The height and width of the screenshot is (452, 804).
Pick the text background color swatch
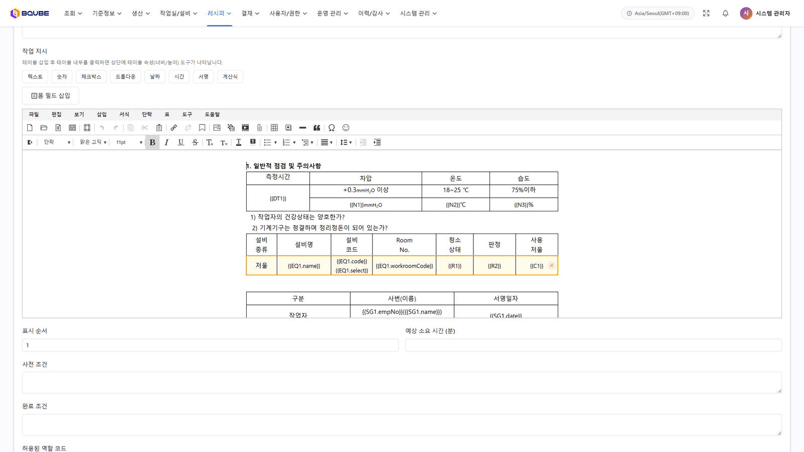point(253,143)
